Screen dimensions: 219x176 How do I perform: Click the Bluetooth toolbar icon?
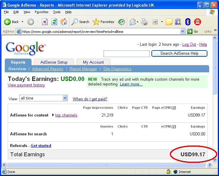click(188, 22)
